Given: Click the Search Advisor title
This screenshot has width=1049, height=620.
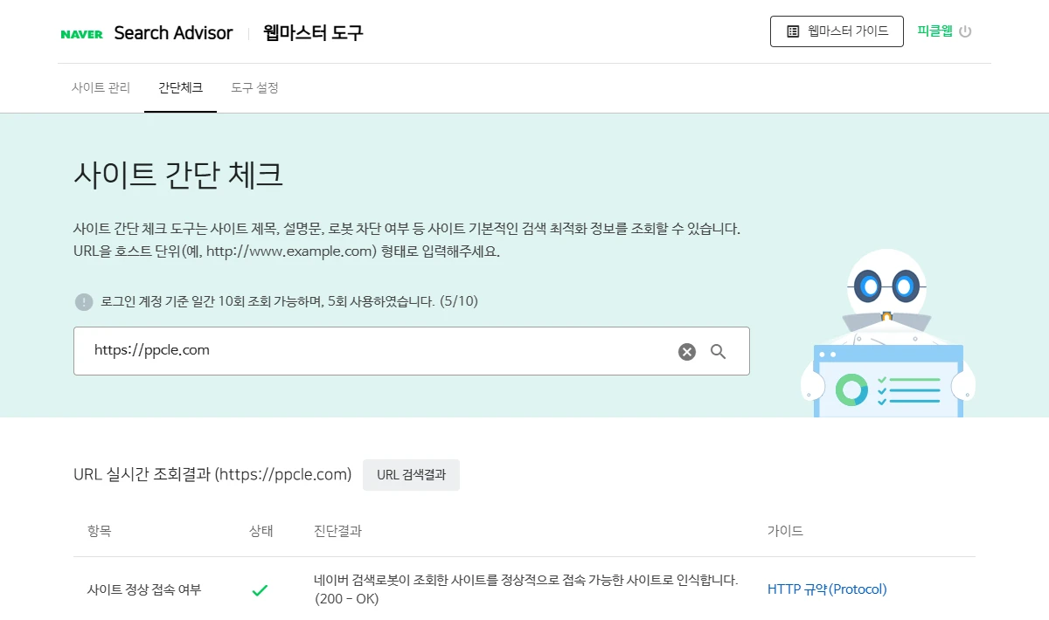Looking at the screenshot, I should click(173, 32).
